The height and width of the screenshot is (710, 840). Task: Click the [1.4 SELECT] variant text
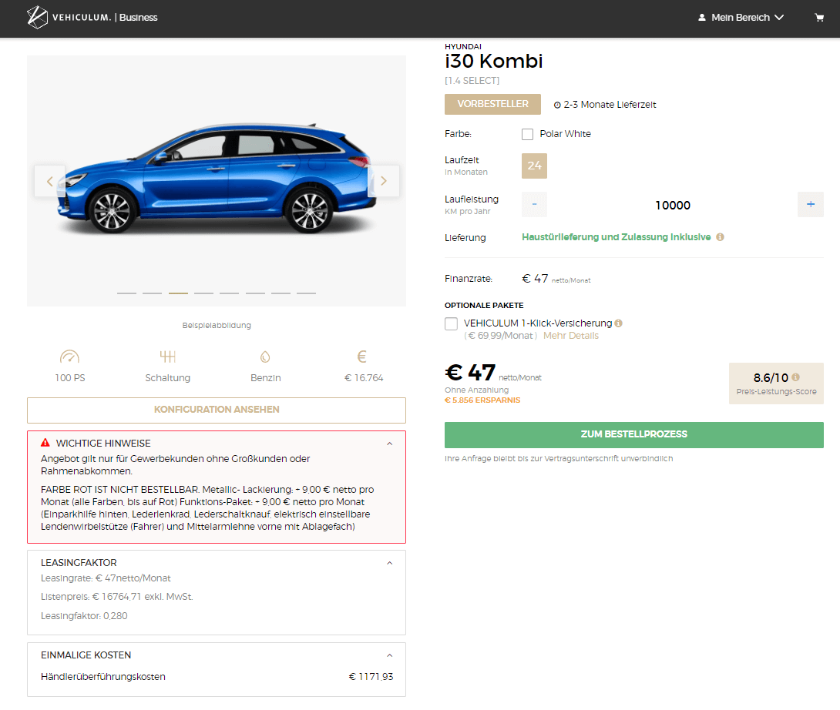[x=472, y=81]
